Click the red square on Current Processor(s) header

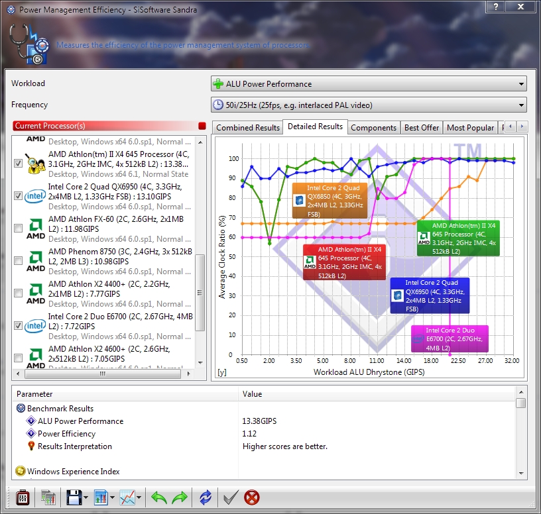pos(202,126)
